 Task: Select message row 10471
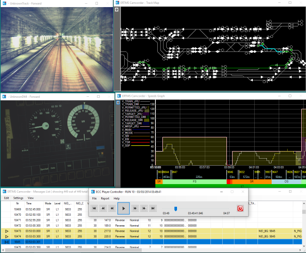point(152,220)
